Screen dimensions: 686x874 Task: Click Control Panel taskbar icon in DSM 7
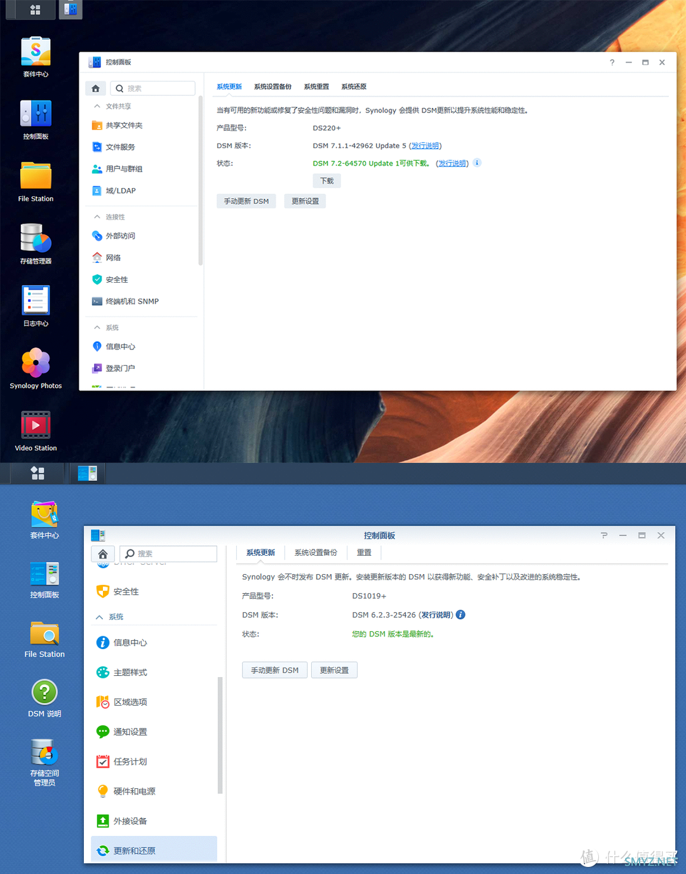pos(71,10)
